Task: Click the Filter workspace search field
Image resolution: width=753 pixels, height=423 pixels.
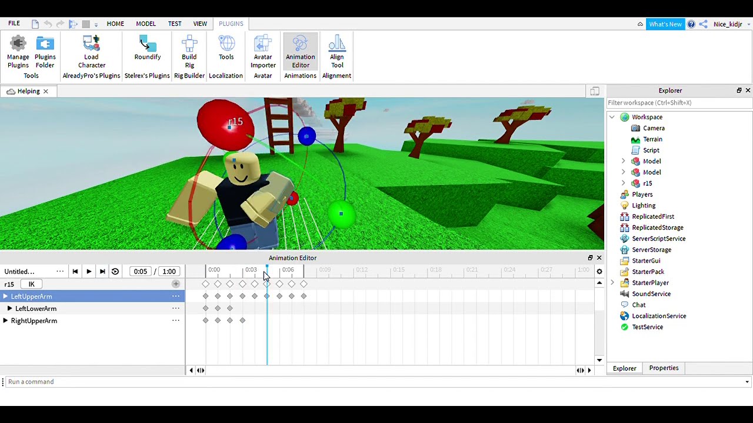Action: point(679,103)
